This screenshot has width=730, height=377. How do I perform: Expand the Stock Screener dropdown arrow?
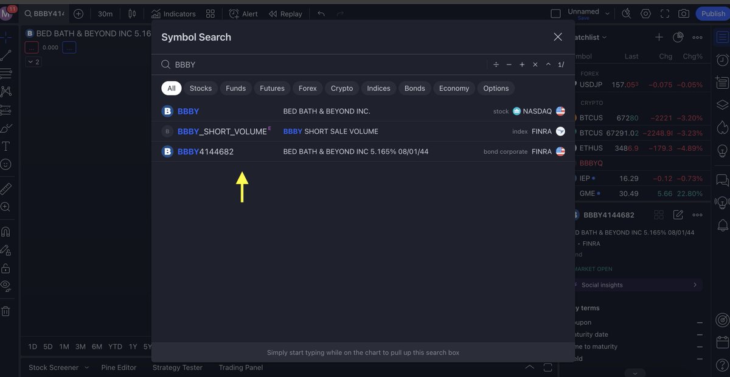(86, 367)
